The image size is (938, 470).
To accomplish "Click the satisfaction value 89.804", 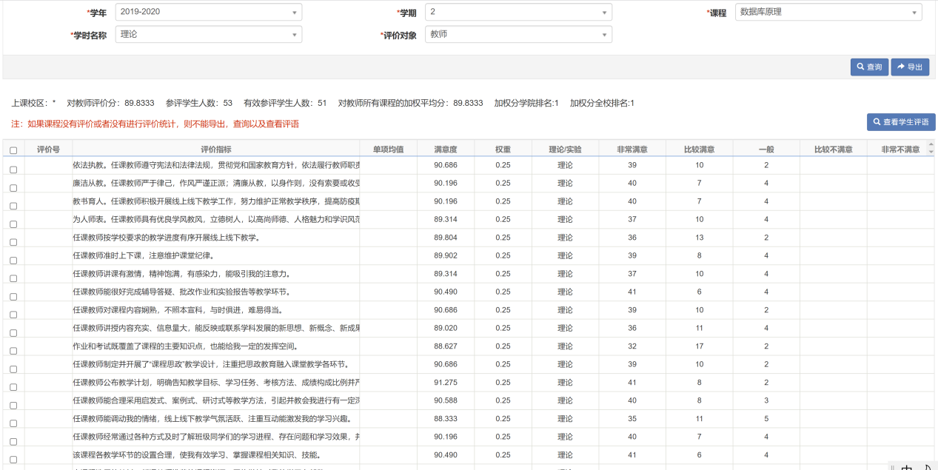I will pyautogui.click(x=446, y=238).
